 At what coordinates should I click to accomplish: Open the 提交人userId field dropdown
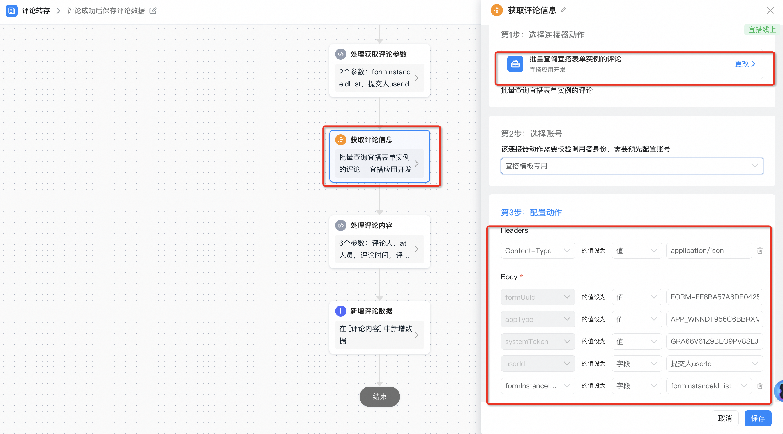pos(714,364)
